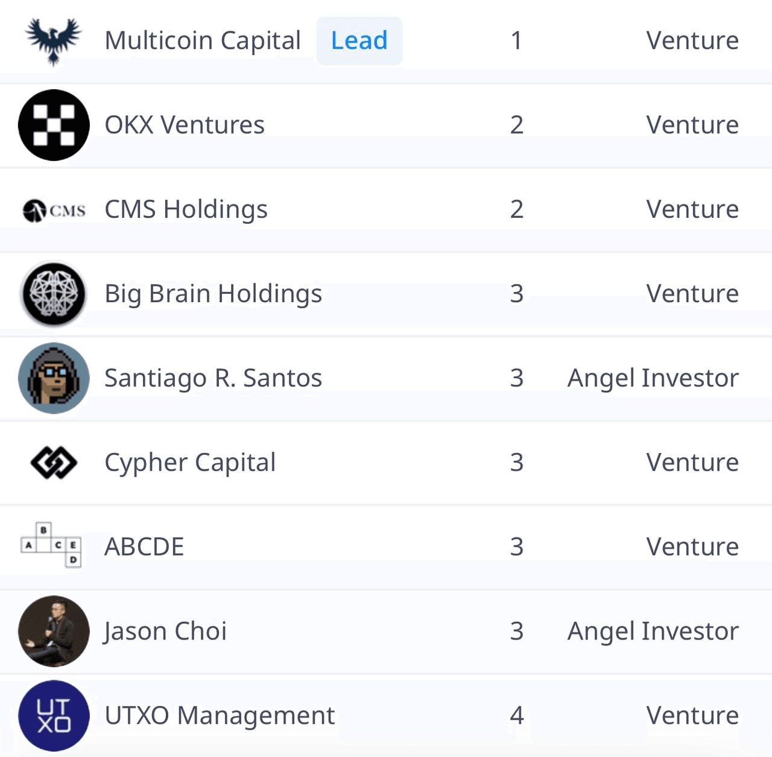This screenshot has height=757, width=772.
Task: Select the Big Brain Holdings brain icon
Action: point(54,294)
